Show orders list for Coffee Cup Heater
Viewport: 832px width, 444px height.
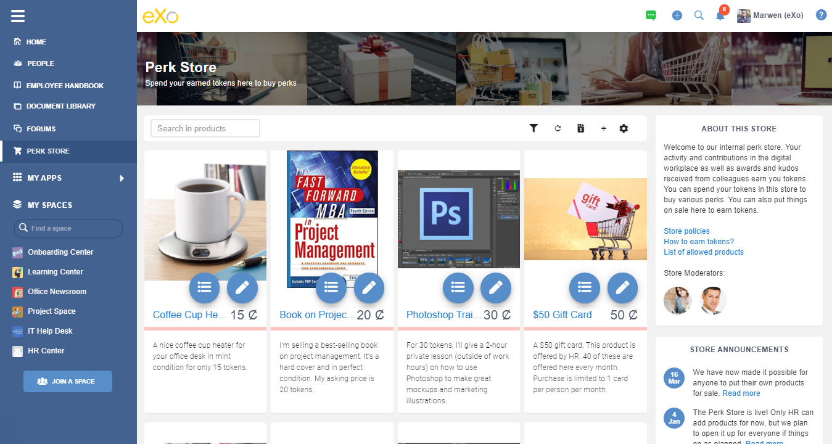205,287
